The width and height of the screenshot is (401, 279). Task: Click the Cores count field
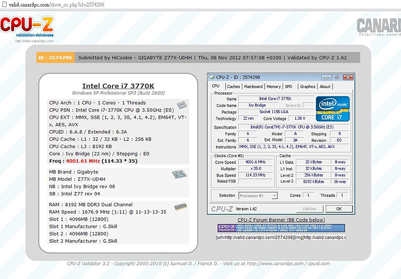(x=308, y=195)
